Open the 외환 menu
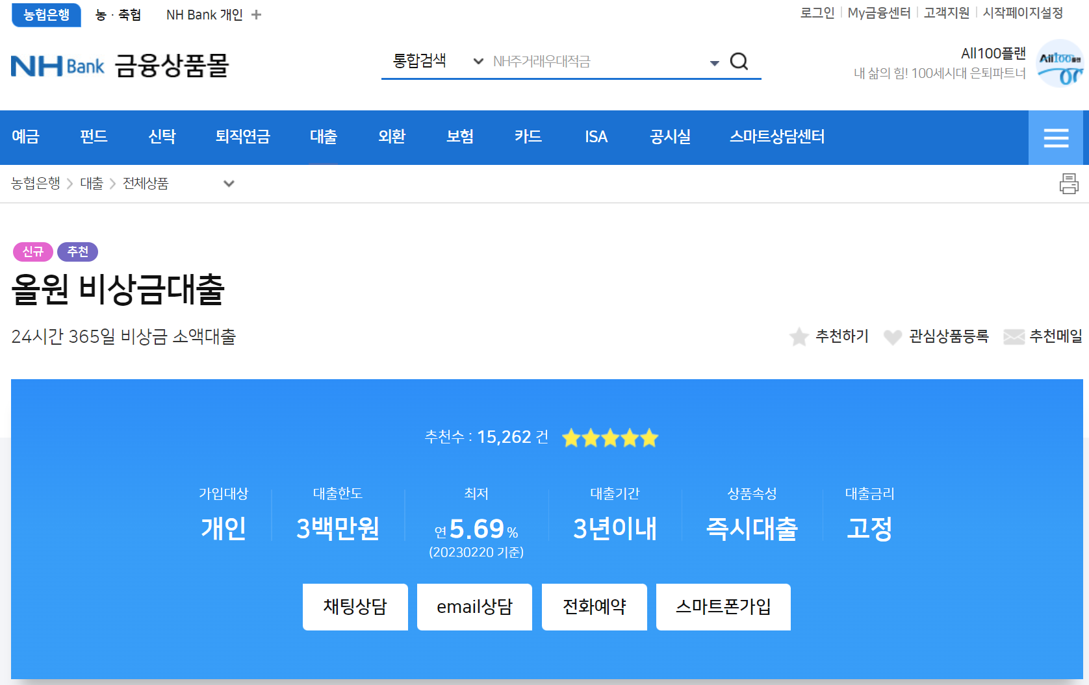 click(392, 137)
